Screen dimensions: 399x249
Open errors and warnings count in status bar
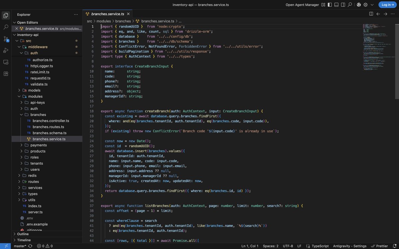45,246
